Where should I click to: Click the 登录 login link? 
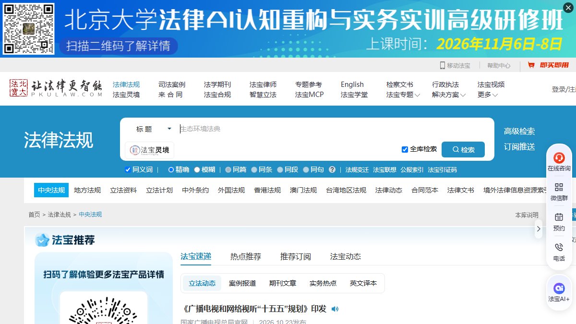[x=559, y=89]
